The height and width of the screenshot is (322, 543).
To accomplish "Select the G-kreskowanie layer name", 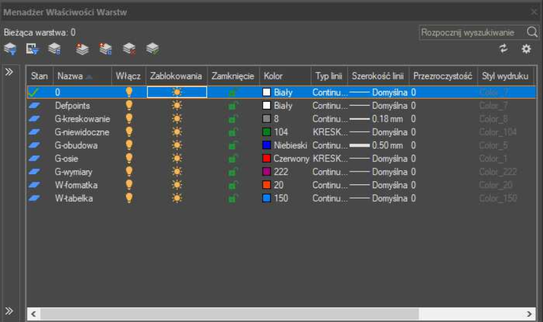I will click(x=82, y=119).
